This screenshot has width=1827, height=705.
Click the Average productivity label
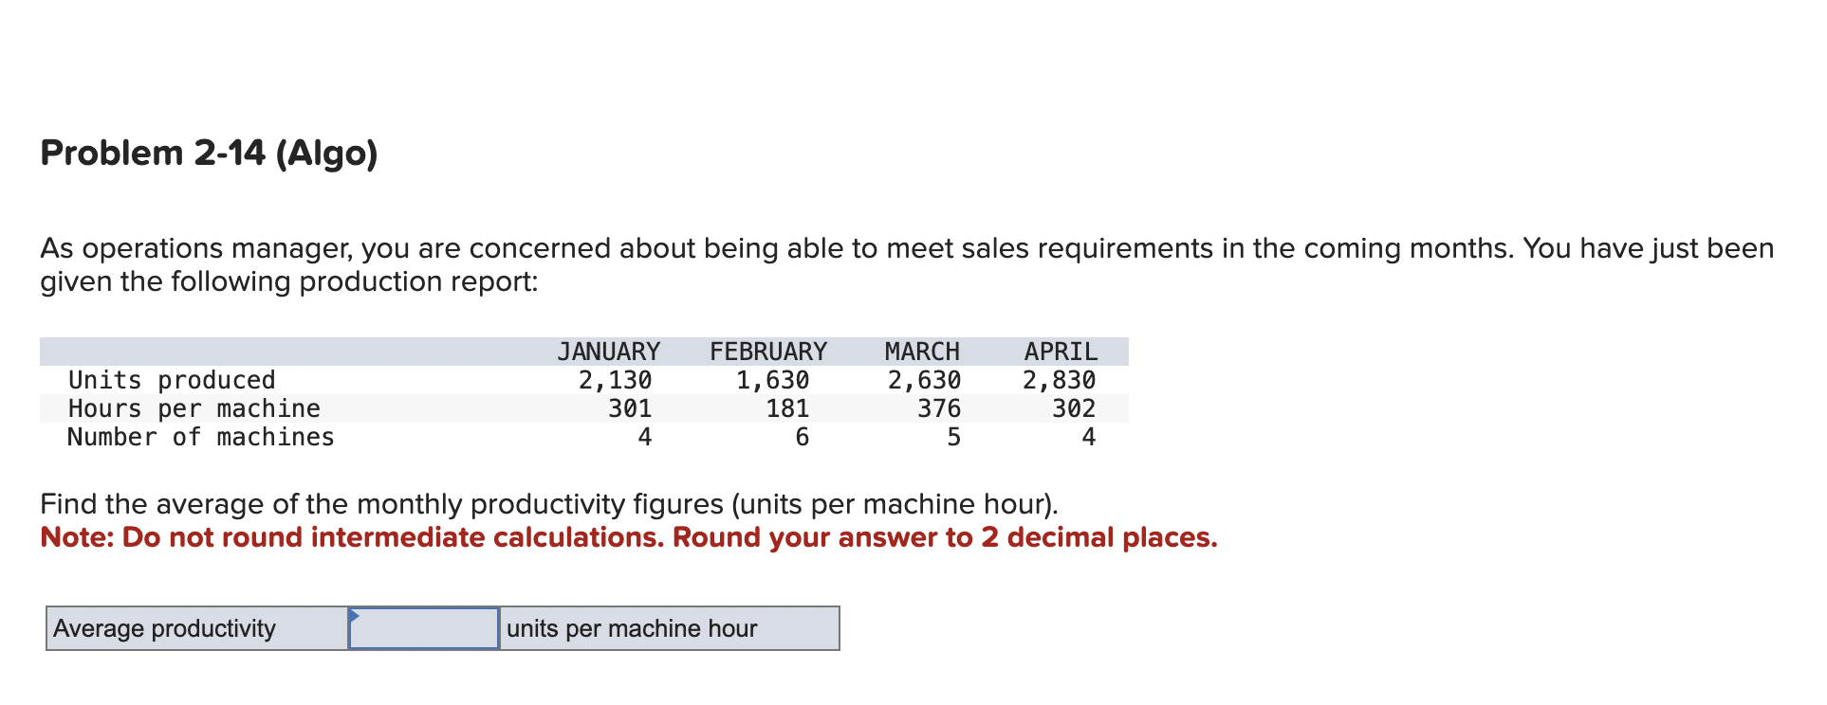click(x=162, y=628)
